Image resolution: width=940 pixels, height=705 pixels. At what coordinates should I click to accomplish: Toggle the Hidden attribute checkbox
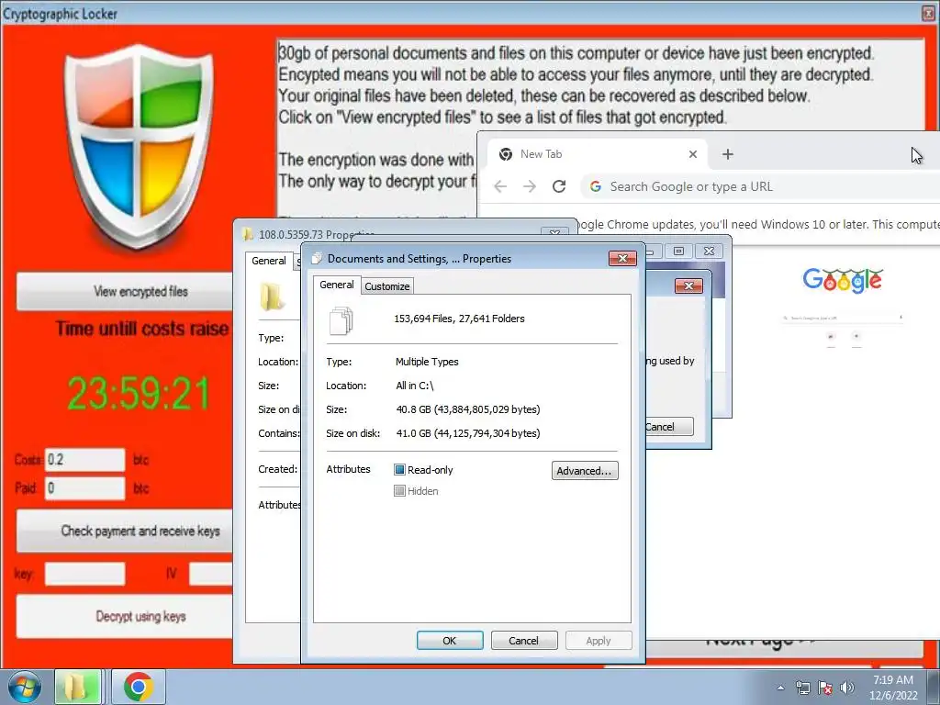399,491
